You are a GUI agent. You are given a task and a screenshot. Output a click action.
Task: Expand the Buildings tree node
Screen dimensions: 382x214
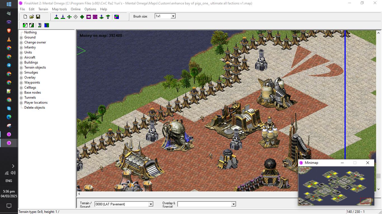21,62
